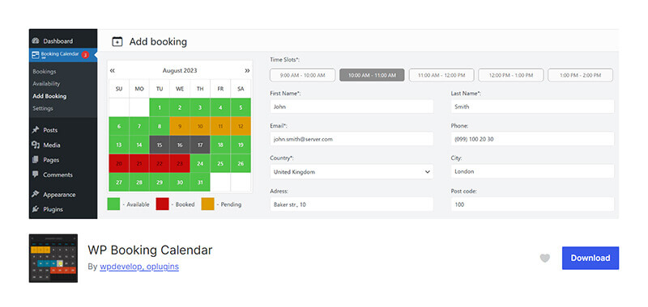Click the Pages icon in sidebar
This screenshot has width=648, height=307.
[x=36, y=160]
